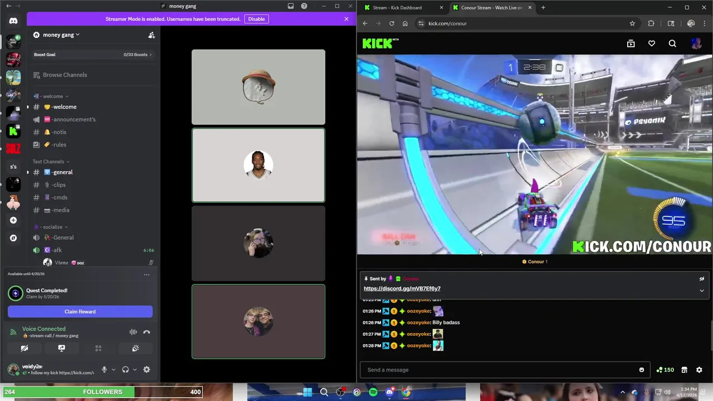The width and height of the screenshot is (713, 401).
Task: Hide the pinned message in Kick chat
Action: click(702, 279)
